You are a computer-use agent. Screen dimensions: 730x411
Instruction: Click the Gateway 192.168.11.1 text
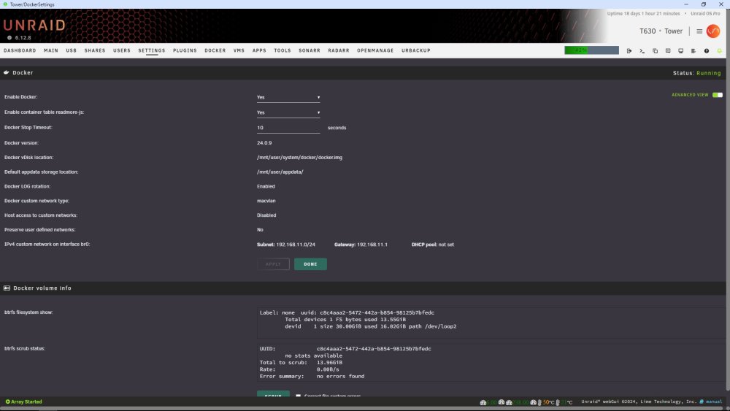click(x=361, y=245)
